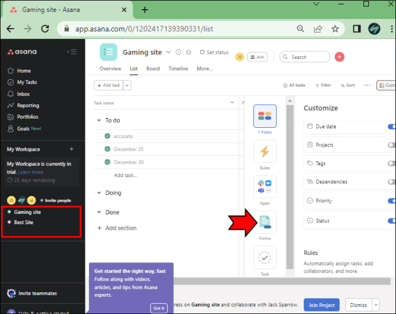Show project details info icon
This screenshot has height=314, width=396.
[178, 52]
